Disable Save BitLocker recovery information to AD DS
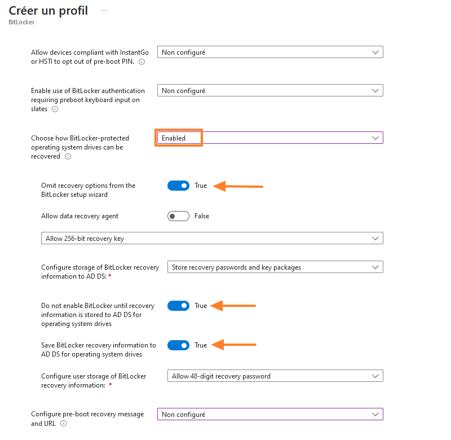Image resolution: width=451 pixels, height=440 pixels. (x=178, y=345)
